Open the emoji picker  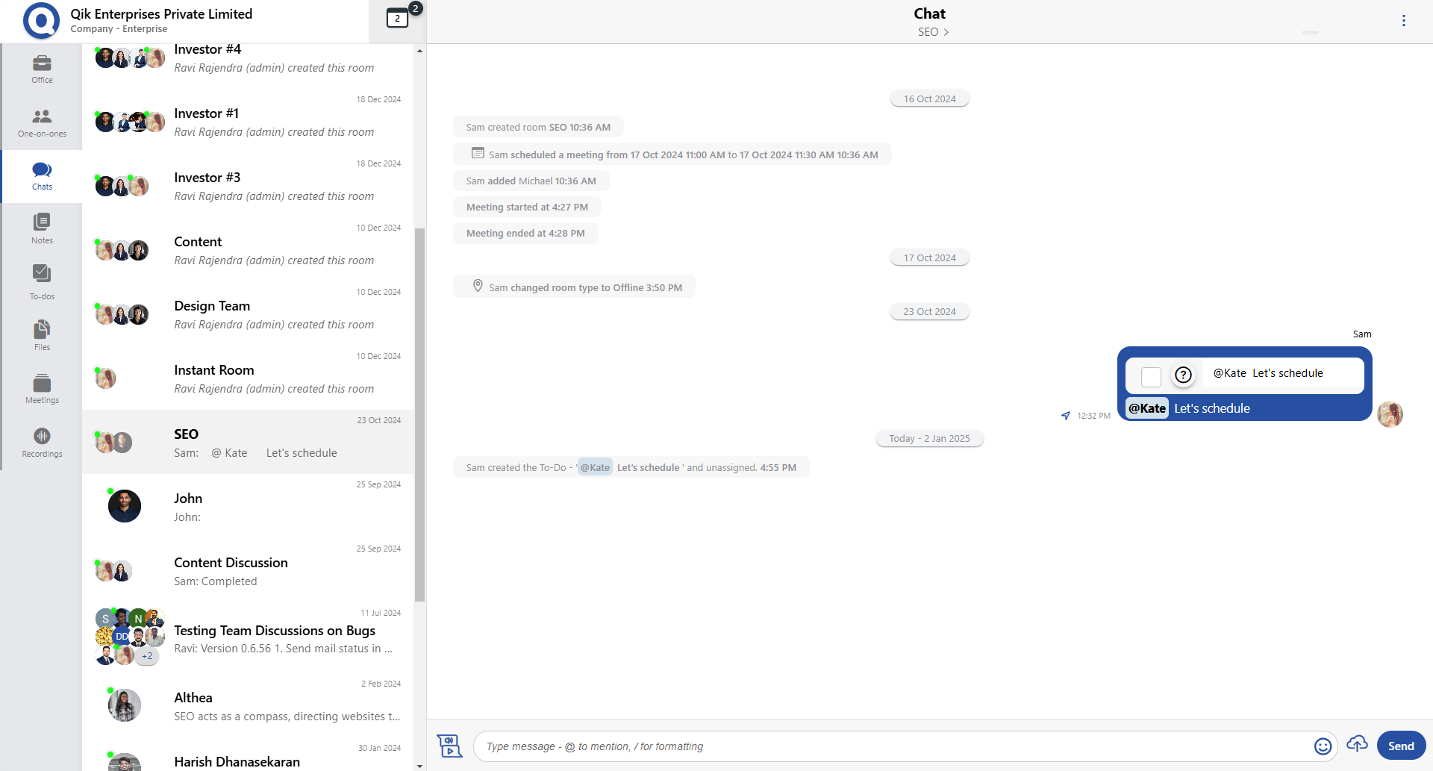[x=1324, y=746]
